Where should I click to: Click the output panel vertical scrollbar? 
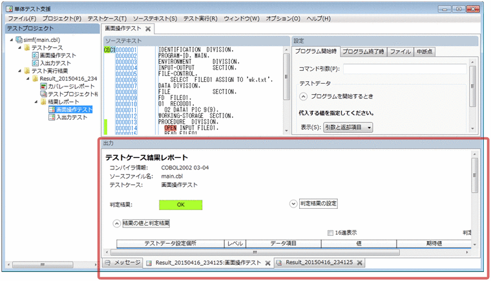(x=475, y=199)
